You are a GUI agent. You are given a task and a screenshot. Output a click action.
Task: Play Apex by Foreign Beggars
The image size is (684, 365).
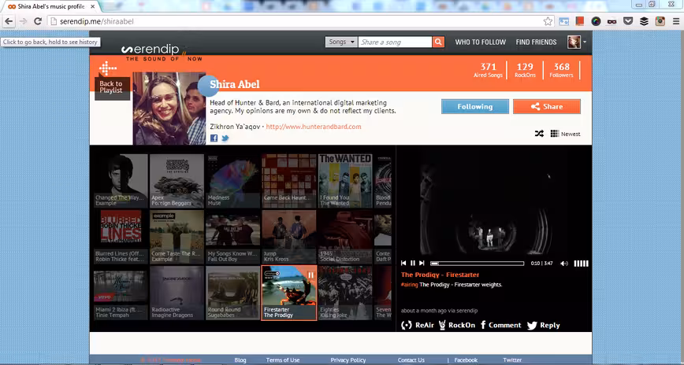coord(177,181)
